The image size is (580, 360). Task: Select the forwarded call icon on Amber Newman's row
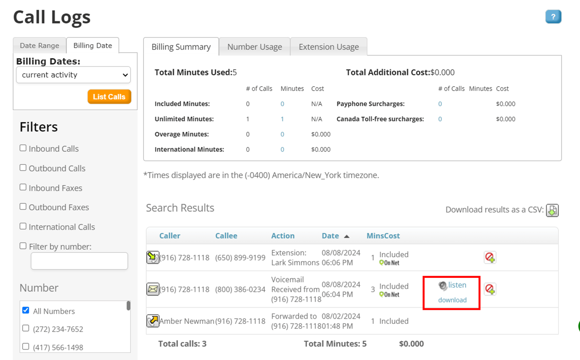click(x=153, y=321)
